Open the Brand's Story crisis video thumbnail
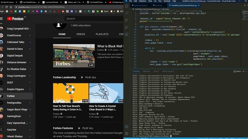 pyautogui.click(x=71, y=93)
